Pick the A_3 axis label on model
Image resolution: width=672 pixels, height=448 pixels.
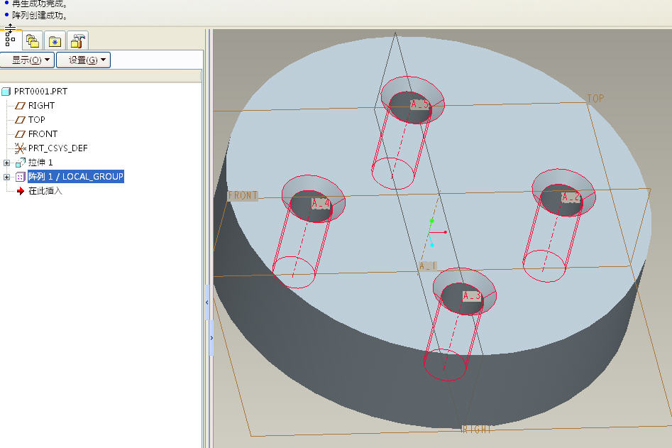tap(472, 296)
